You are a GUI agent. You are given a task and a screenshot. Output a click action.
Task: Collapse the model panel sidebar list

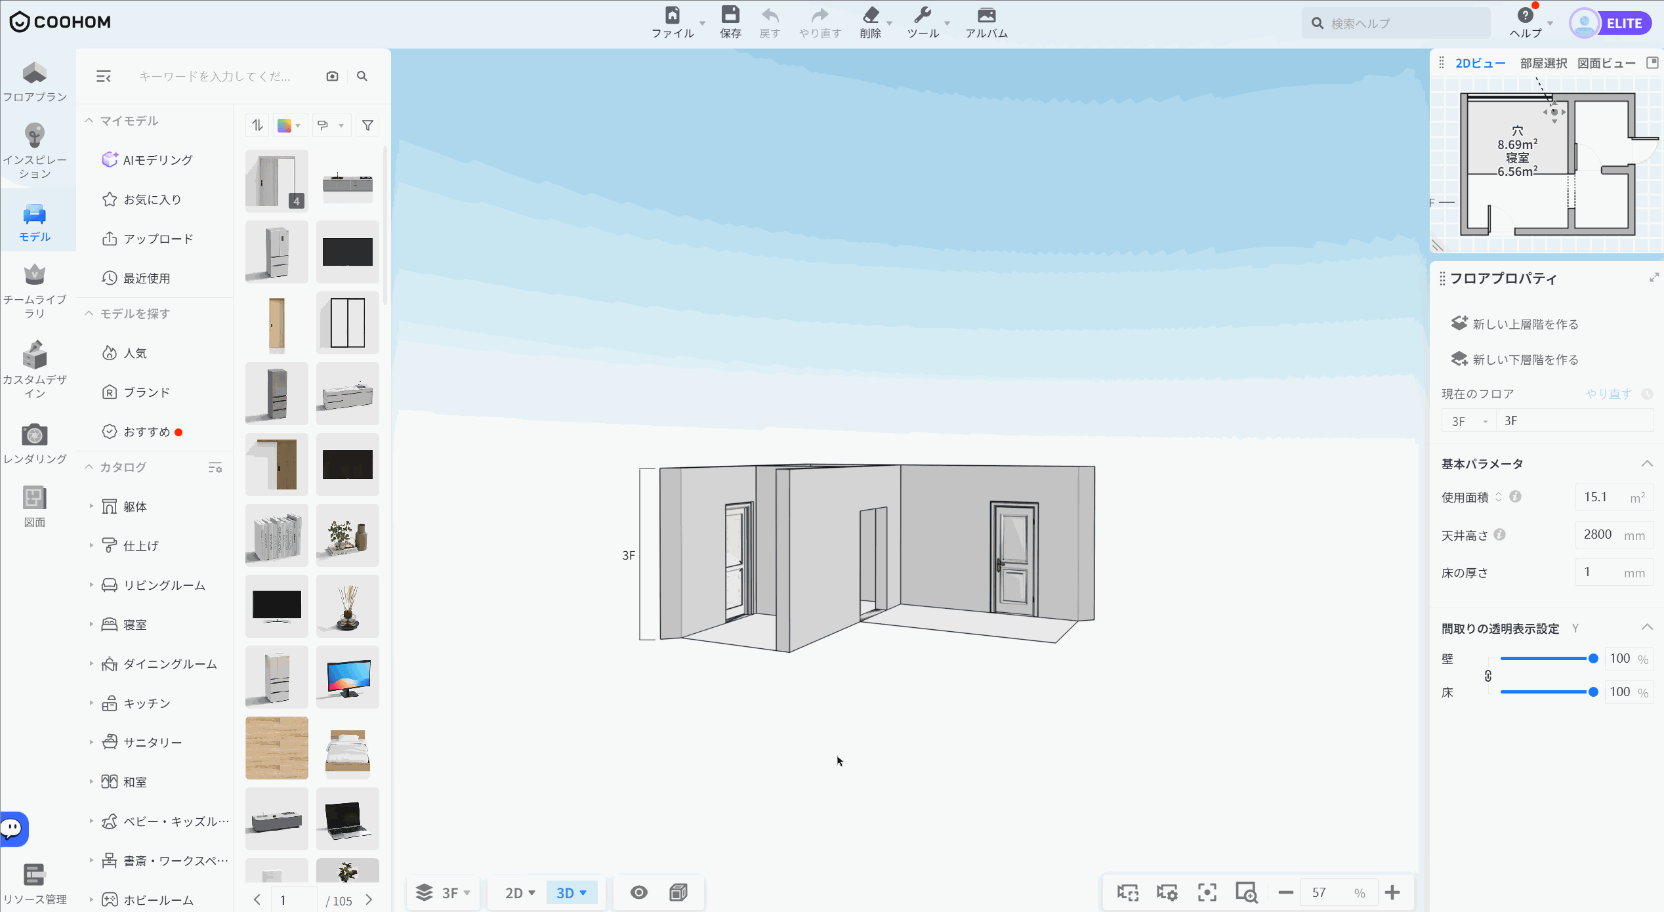click(x=104, y=76)
